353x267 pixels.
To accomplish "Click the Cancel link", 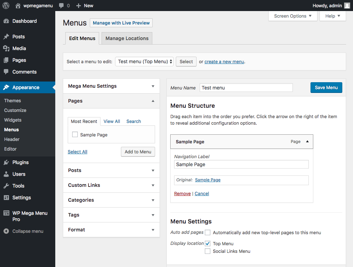I will point(202,194).
